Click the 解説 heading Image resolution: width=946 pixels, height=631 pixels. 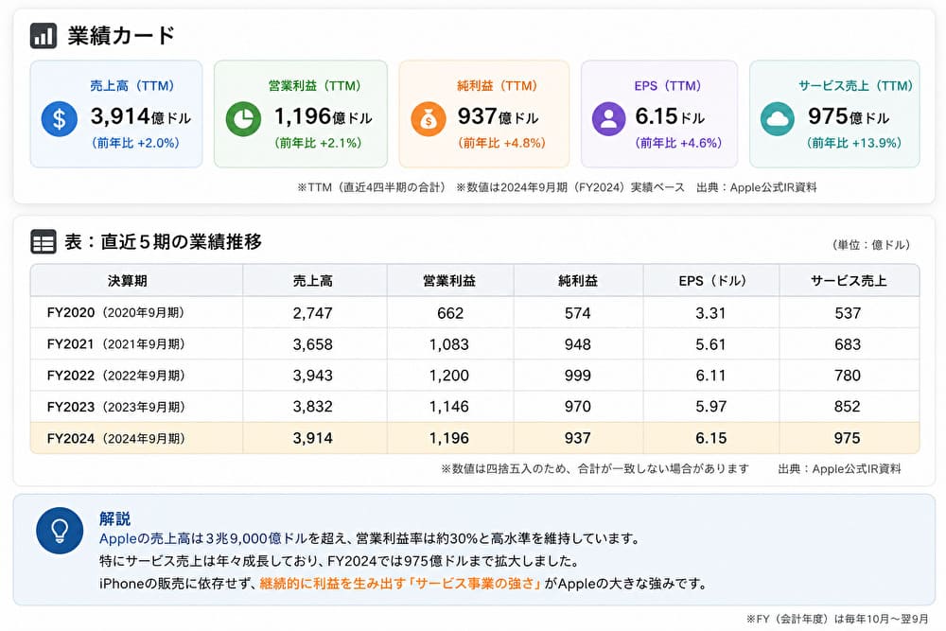pos(114,518)
